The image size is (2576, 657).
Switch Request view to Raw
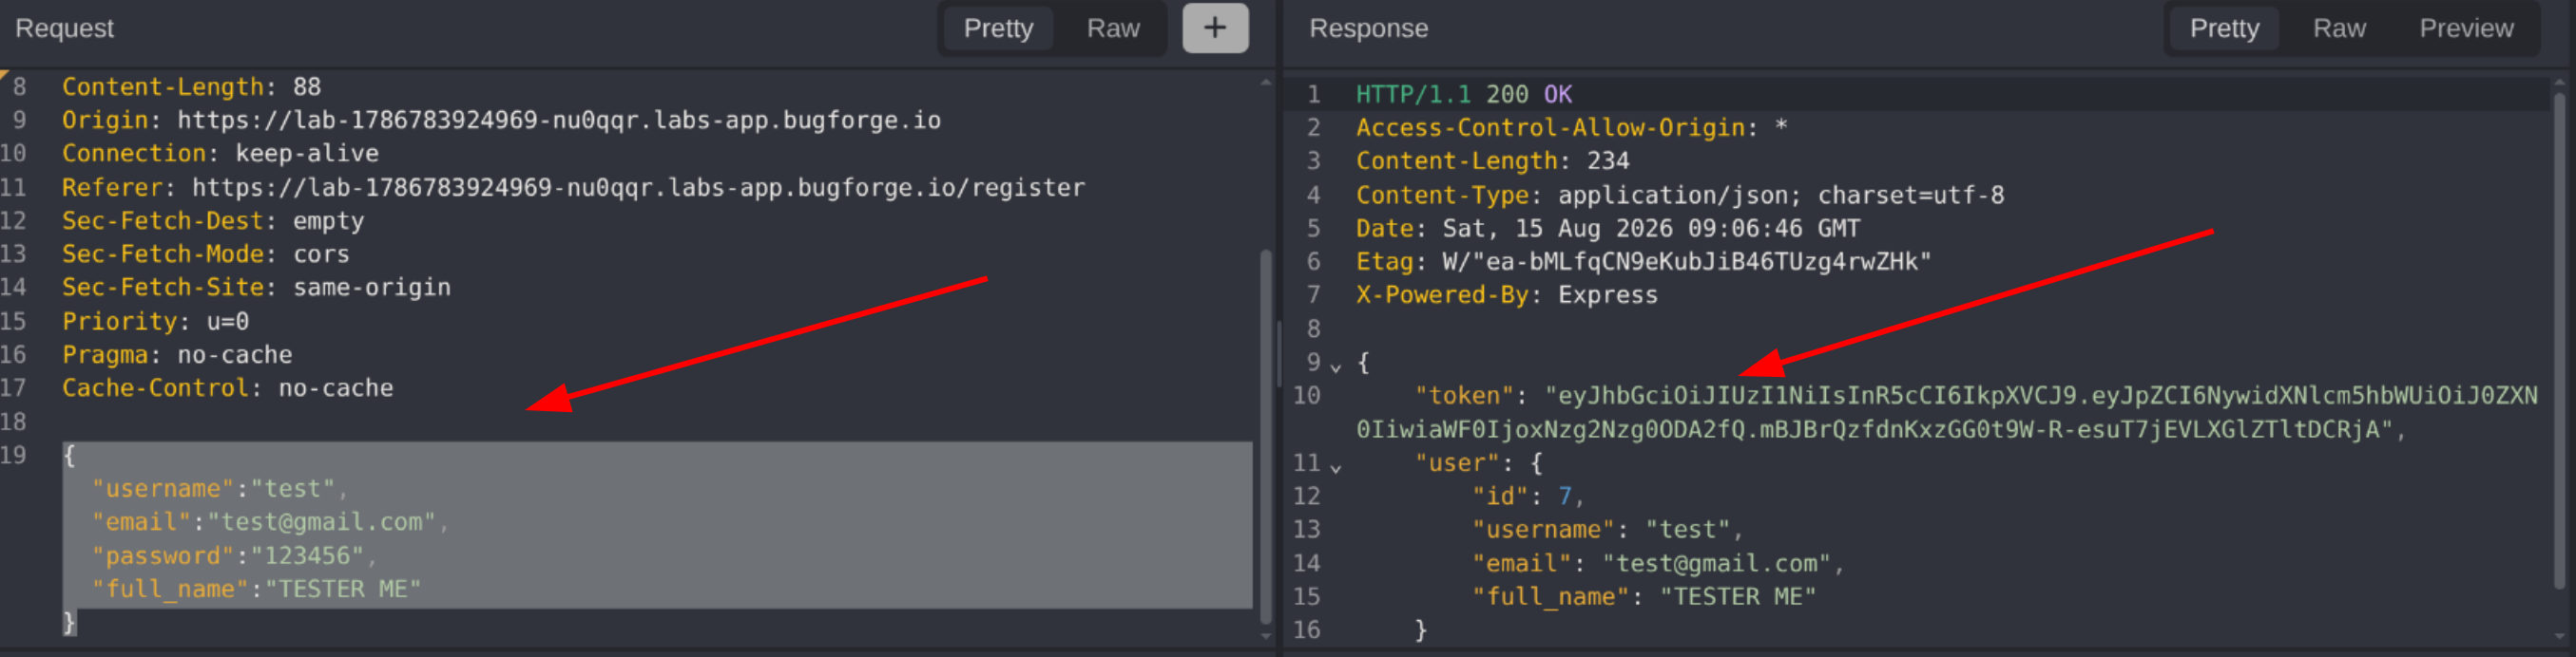click(1113, 28)
